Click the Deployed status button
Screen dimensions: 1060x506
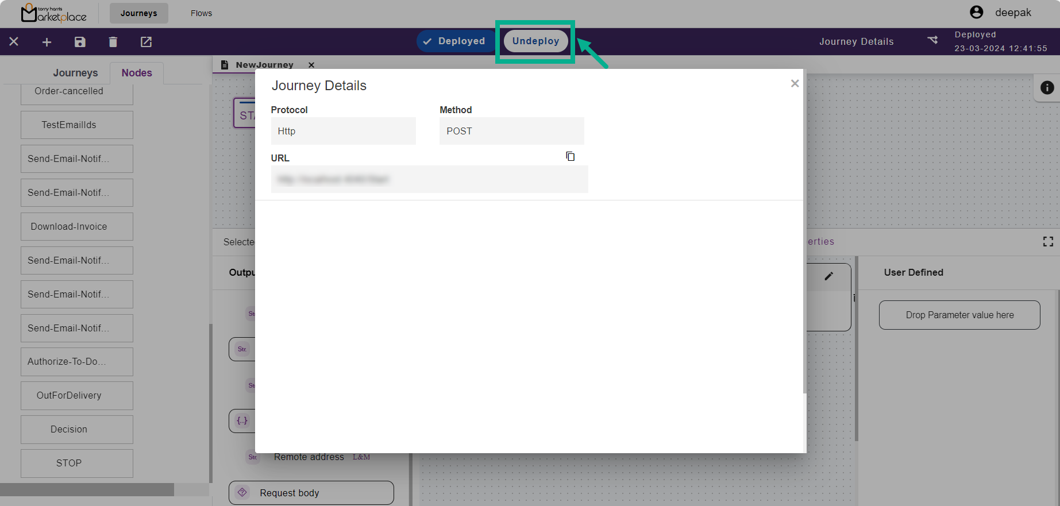click(x=454, y=41)
